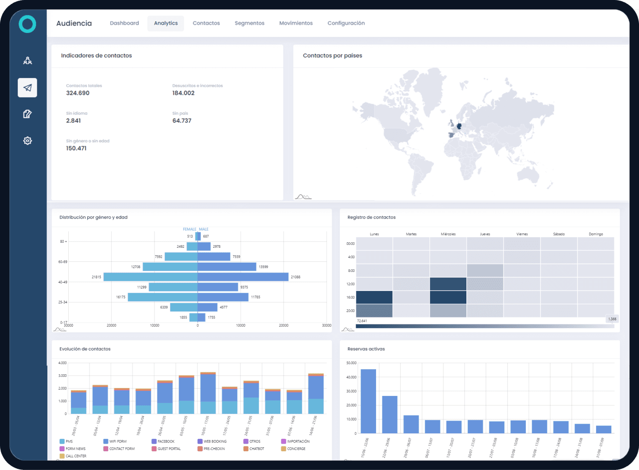
Task: Hide the FACEBOOK series in the legend
Action: coord(165,441)
